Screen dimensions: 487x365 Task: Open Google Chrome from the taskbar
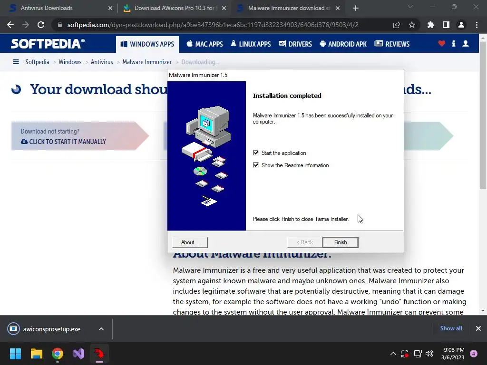(58, 354)
